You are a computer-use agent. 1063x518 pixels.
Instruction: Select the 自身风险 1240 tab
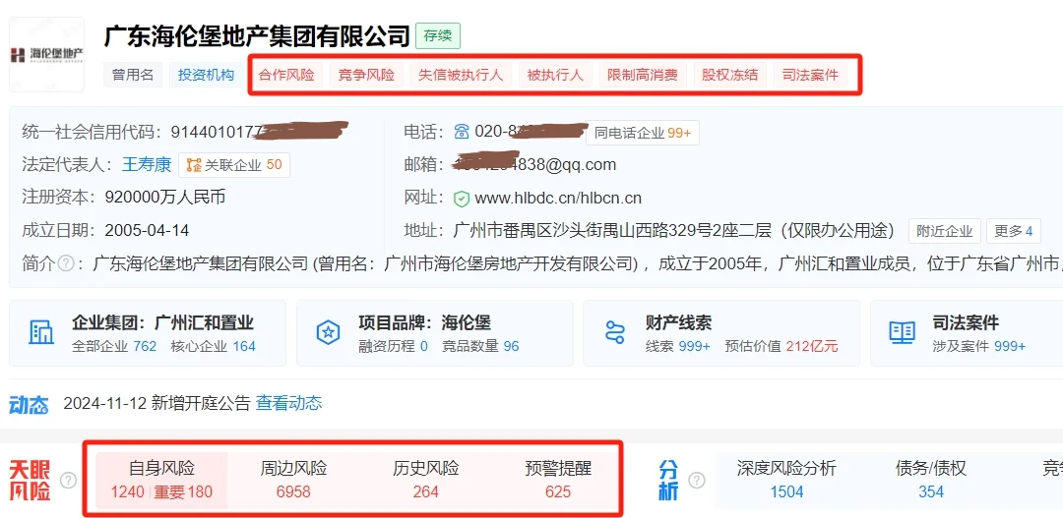[x=161, y=480]
